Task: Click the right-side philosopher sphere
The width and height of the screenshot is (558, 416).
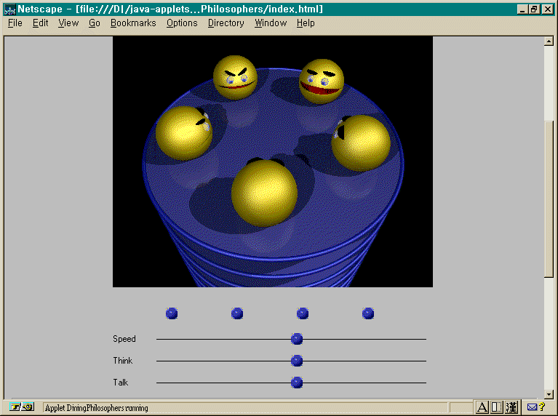Action: pos(361,143)
